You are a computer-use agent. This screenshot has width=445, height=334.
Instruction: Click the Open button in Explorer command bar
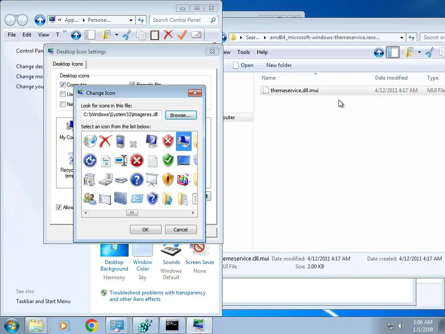click(x=243, y=65)
